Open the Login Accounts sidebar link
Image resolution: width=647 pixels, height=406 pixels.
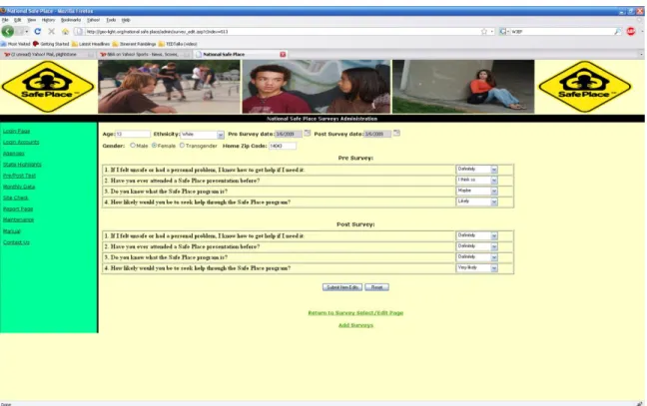(x=21, y=143)
